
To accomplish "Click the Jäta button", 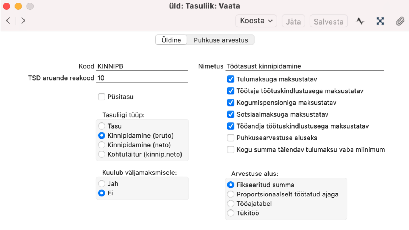I will click(293, 21).
